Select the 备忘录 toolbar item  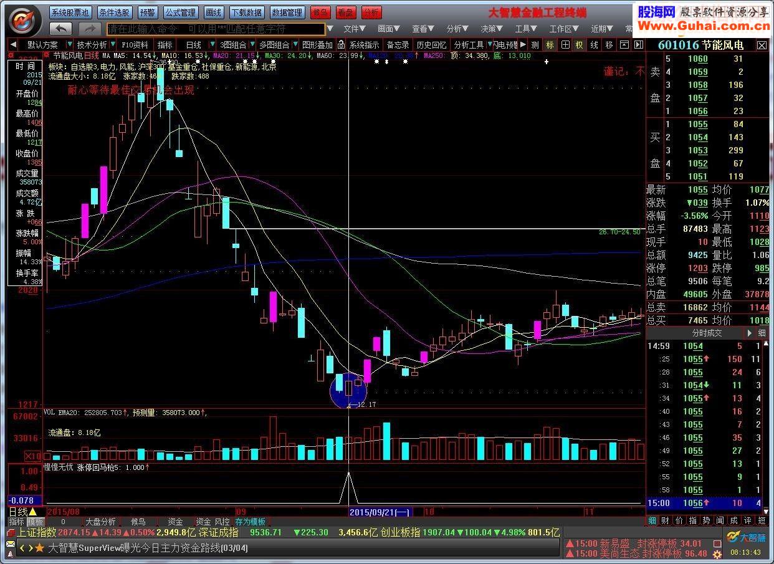398,45
